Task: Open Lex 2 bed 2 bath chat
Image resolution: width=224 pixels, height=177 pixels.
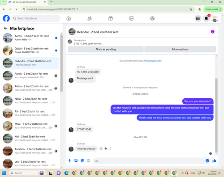Action: pyautogui.click(x=30, y=163)
